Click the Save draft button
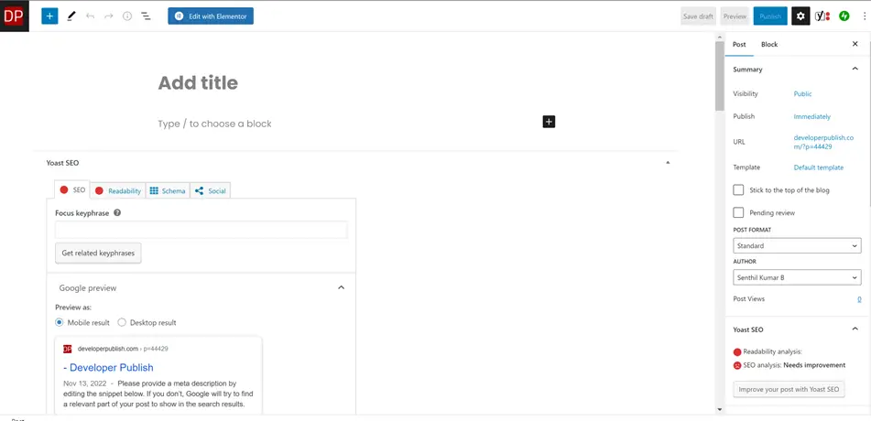Image resolution: width=871 pixels, height=421 pixels. click(698, 16)
